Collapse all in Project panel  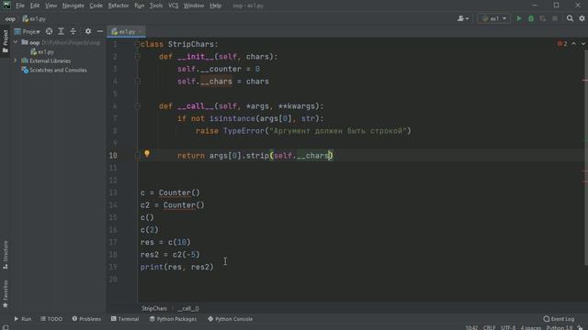coord(73,31)
